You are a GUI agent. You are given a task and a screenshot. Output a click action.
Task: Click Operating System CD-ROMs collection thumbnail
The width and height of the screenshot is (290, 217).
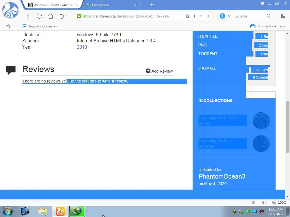point(261,121)
